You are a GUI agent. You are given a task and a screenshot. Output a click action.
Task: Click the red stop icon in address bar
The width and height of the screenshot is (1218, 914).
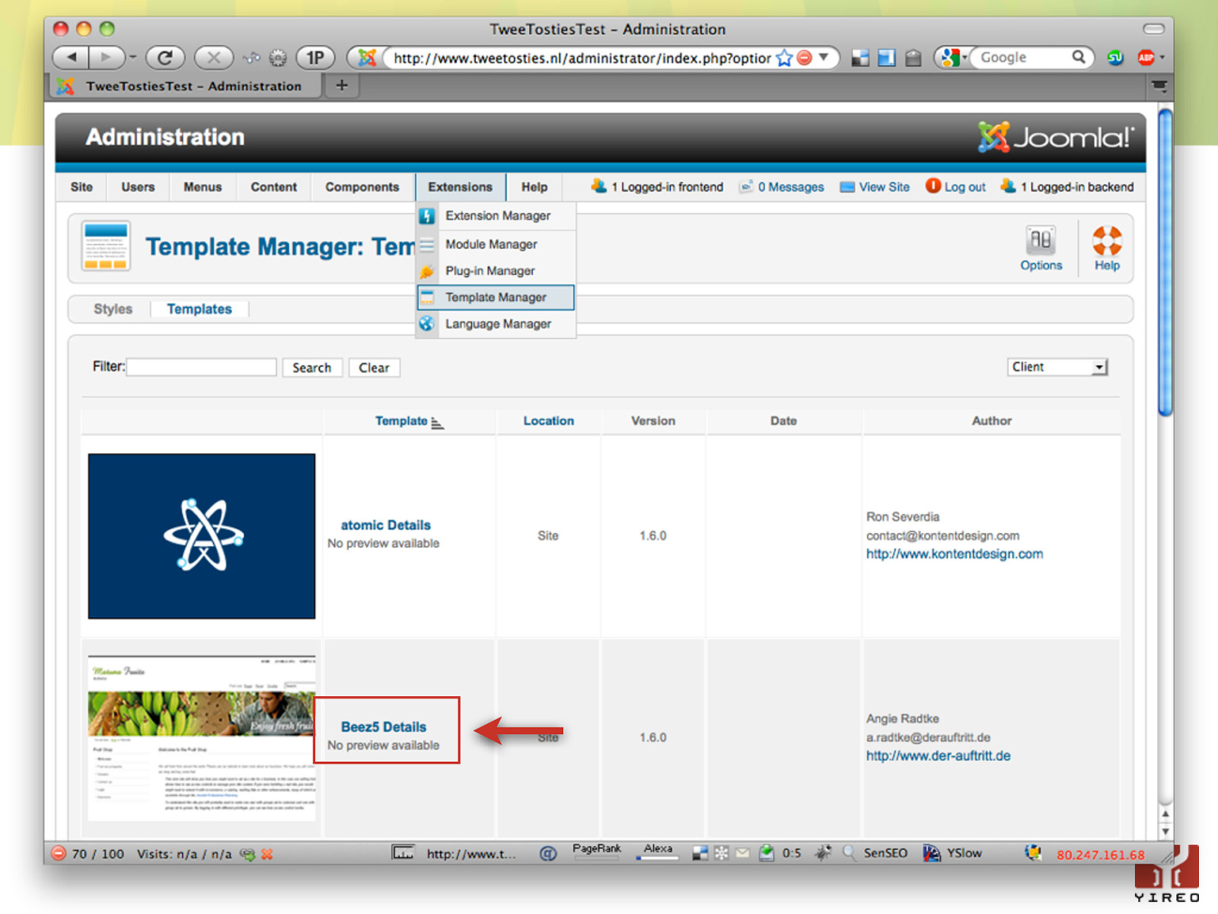pos(804,57)
